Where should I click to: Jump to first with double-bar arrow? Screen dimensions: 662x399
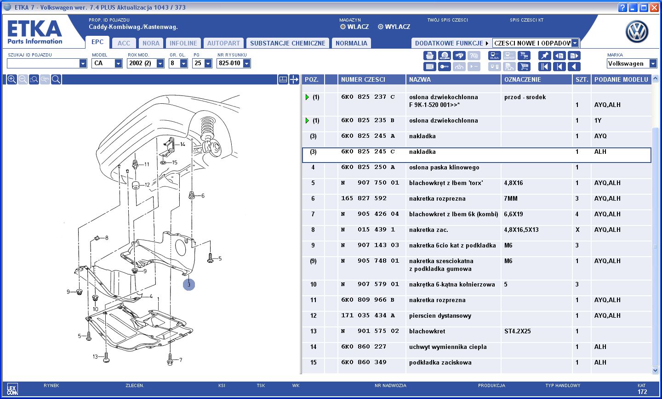click(545, 67)
